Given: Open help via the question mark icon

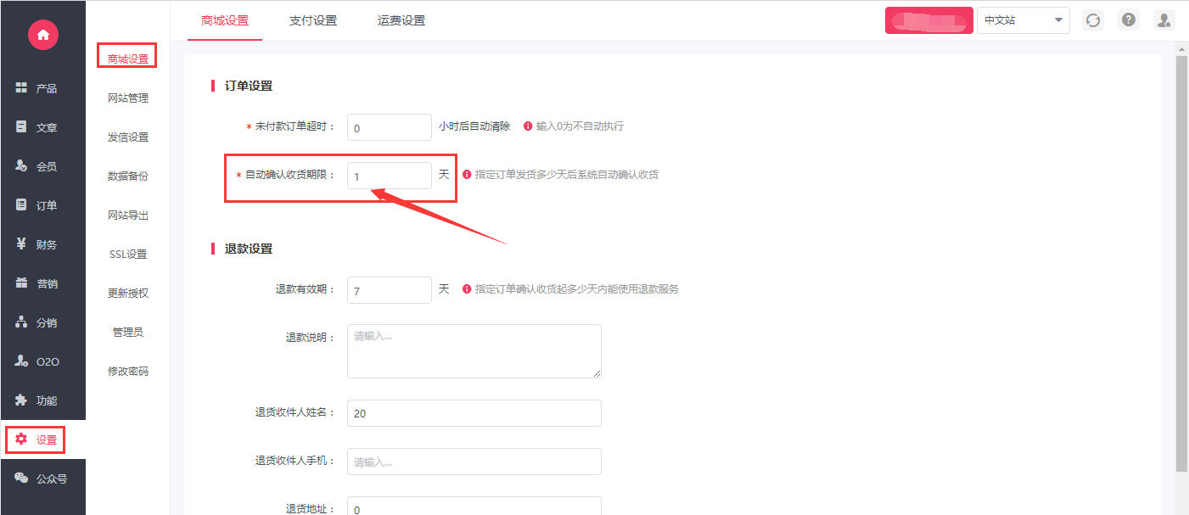Looking at the screenshot, I should click(x=1129, y=20).
